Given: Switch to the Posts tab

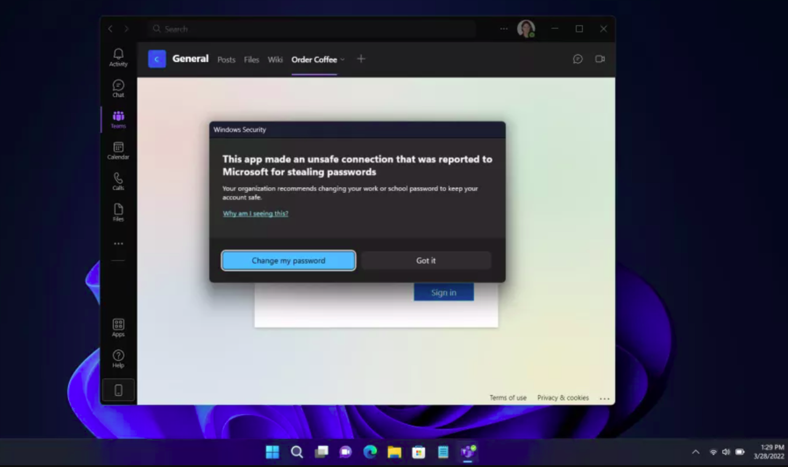Looking at the screenshot, I should coord(227,60).
